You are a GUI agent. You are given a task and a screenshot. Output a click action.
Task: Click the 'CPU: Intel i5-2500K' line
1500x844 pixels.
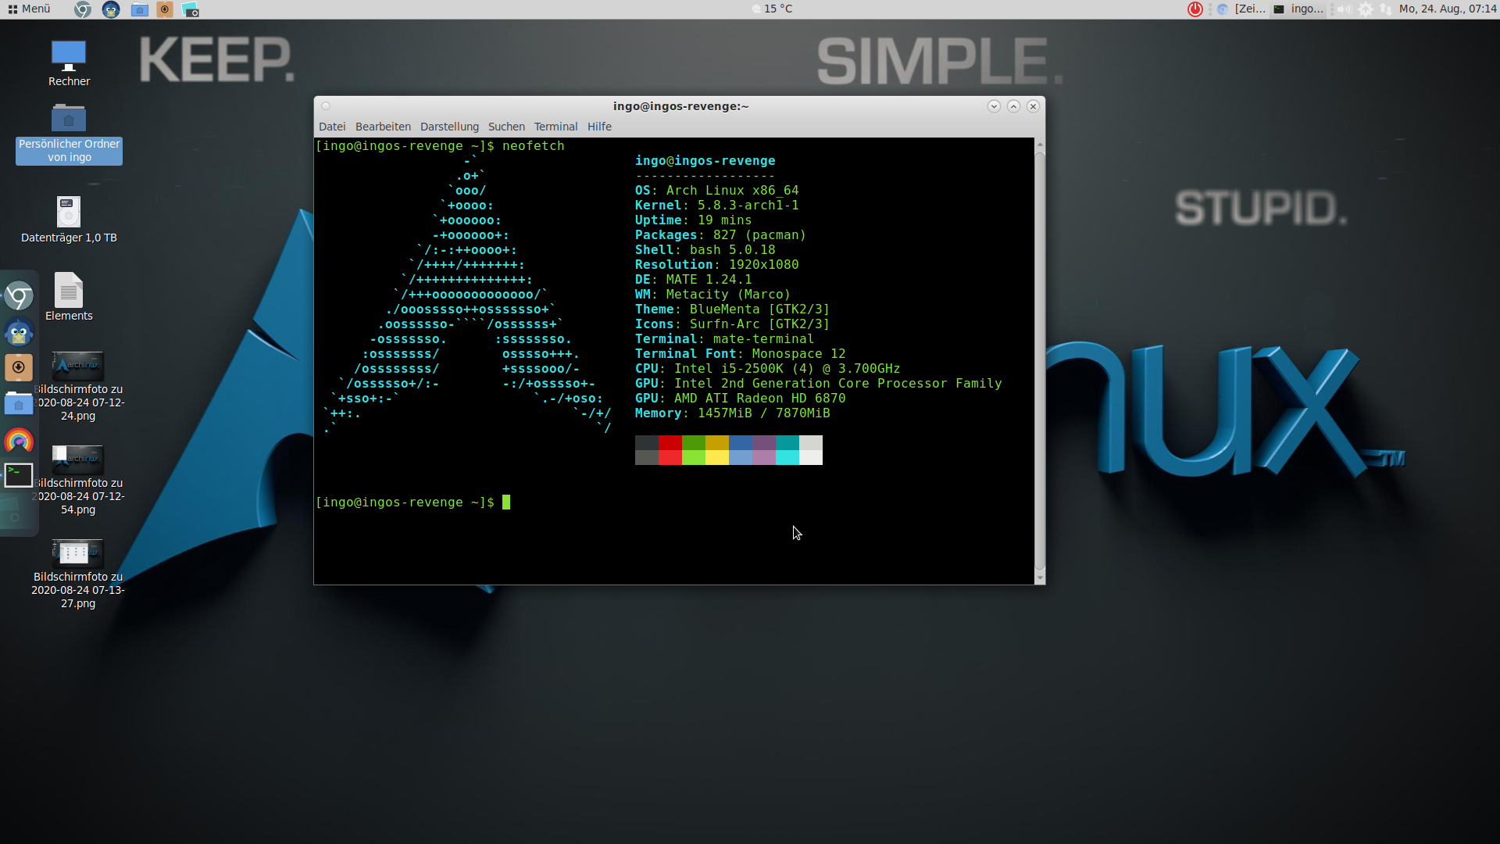coord(768,369)
